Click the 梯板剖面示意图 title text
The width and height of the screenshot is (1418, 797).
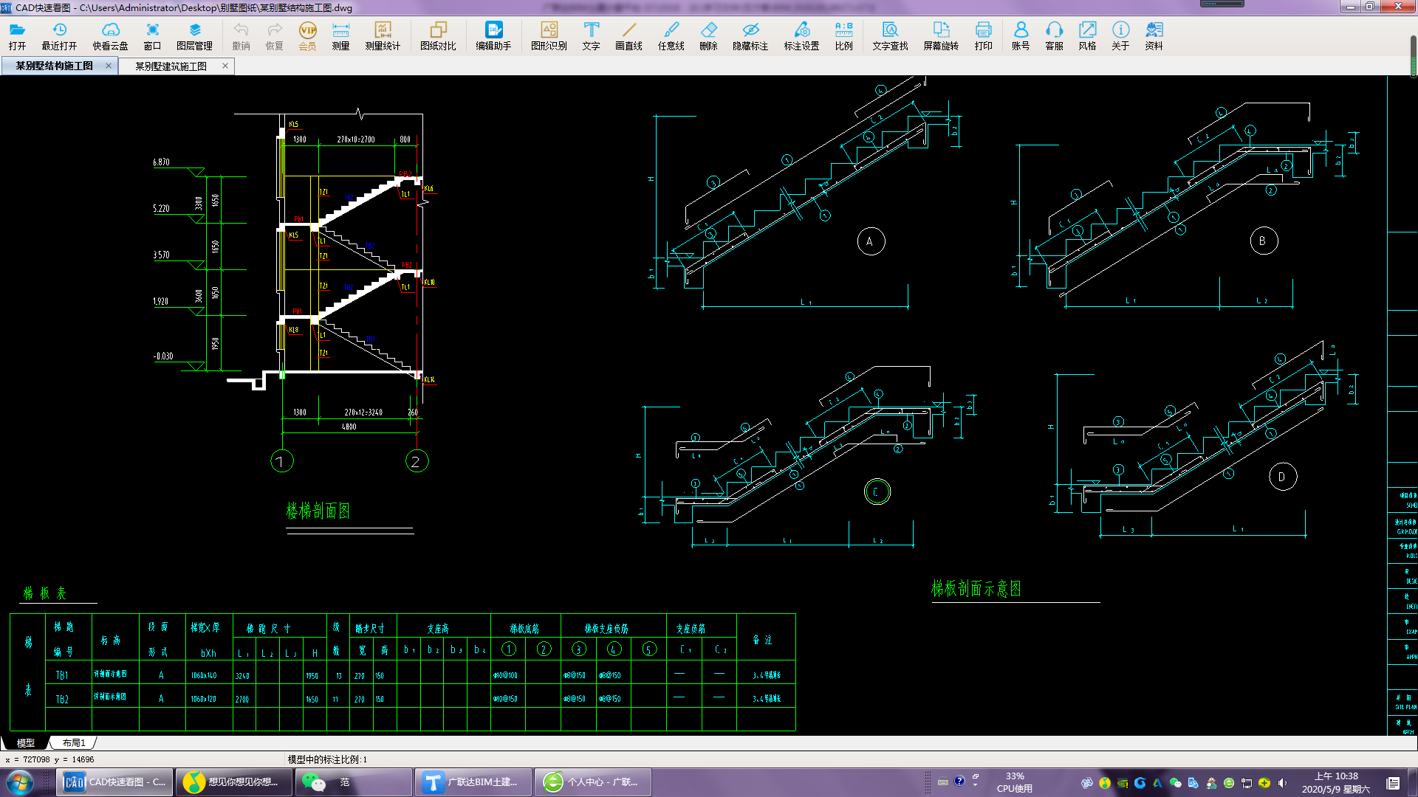click(x=976, y=588)
